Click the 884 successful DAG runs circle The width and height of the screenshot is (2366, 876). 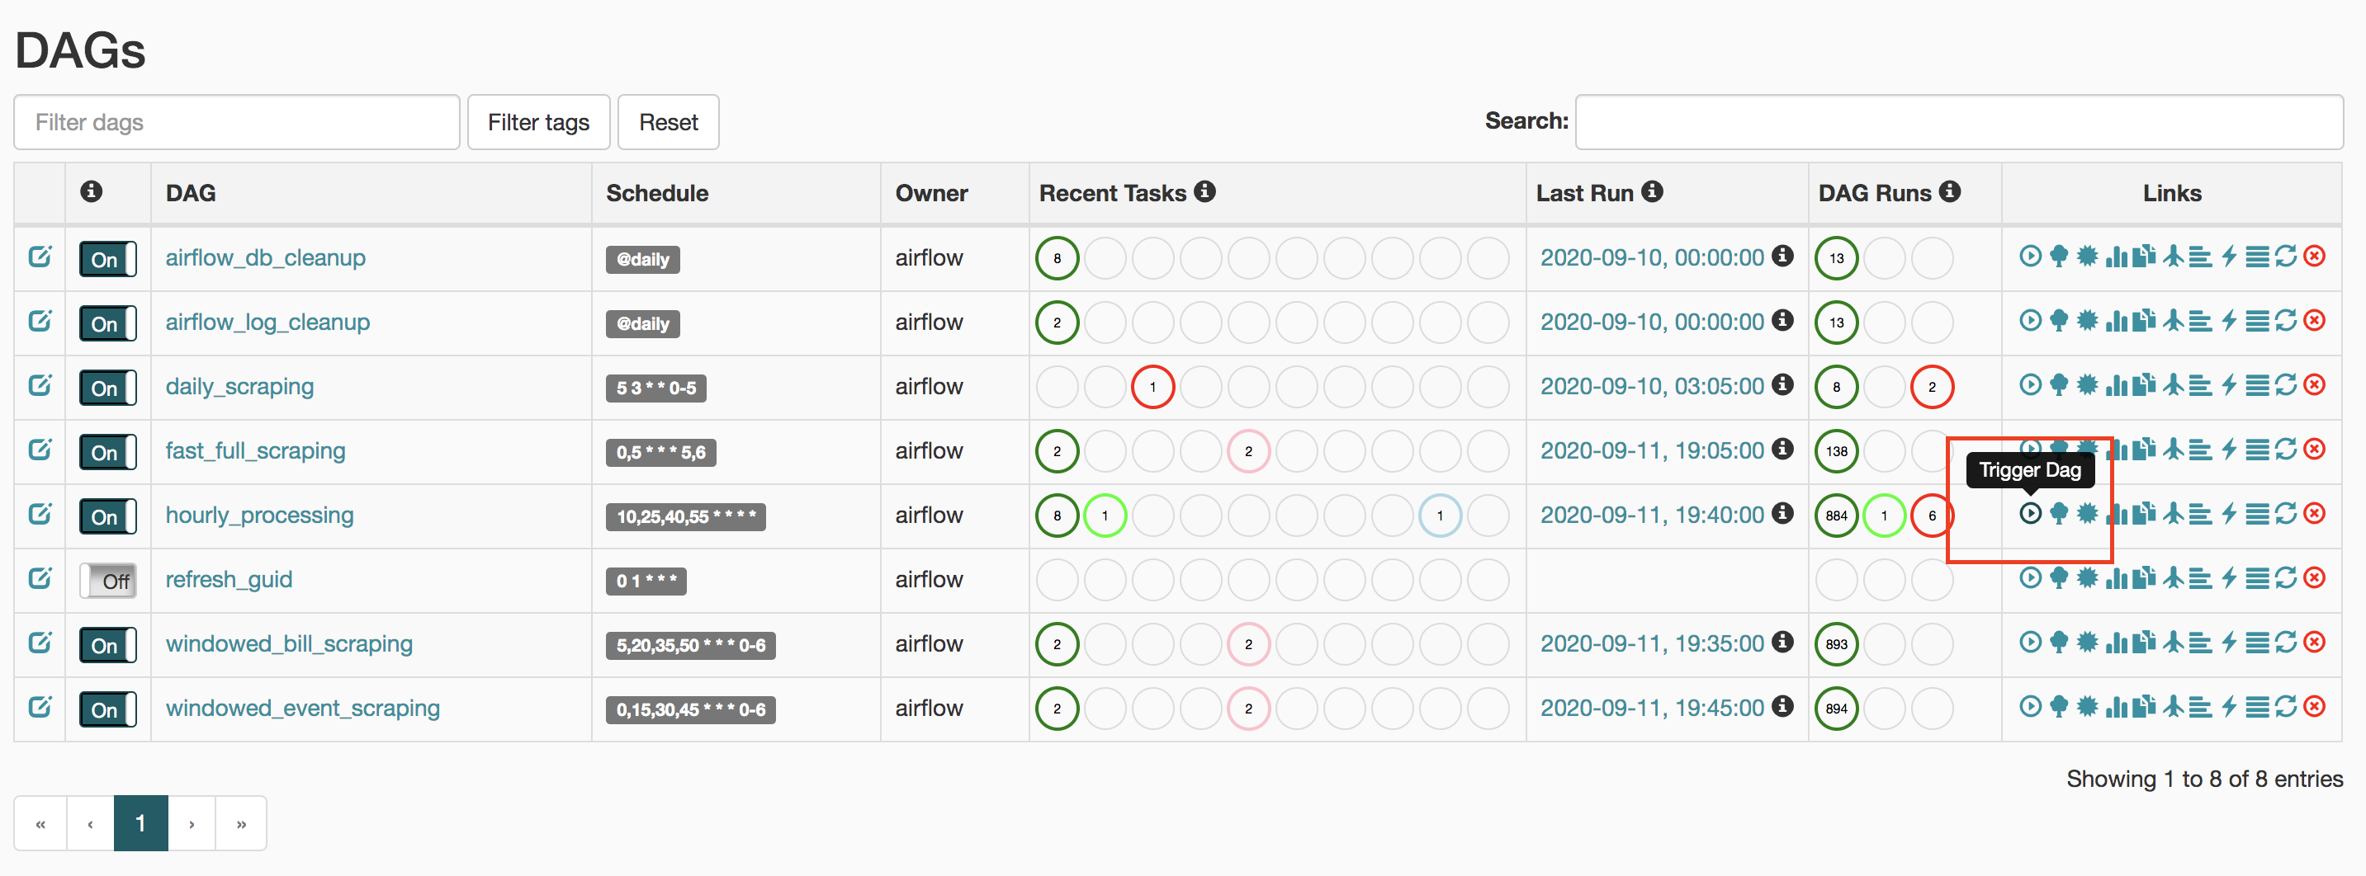click(x=1836, y=516)
